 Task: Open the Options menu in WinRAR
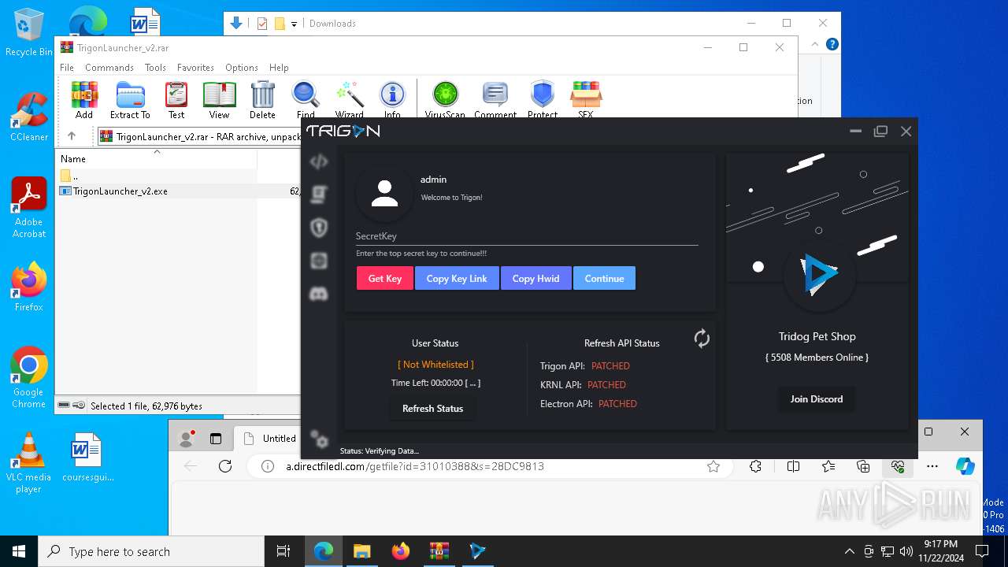click(242, 68)
